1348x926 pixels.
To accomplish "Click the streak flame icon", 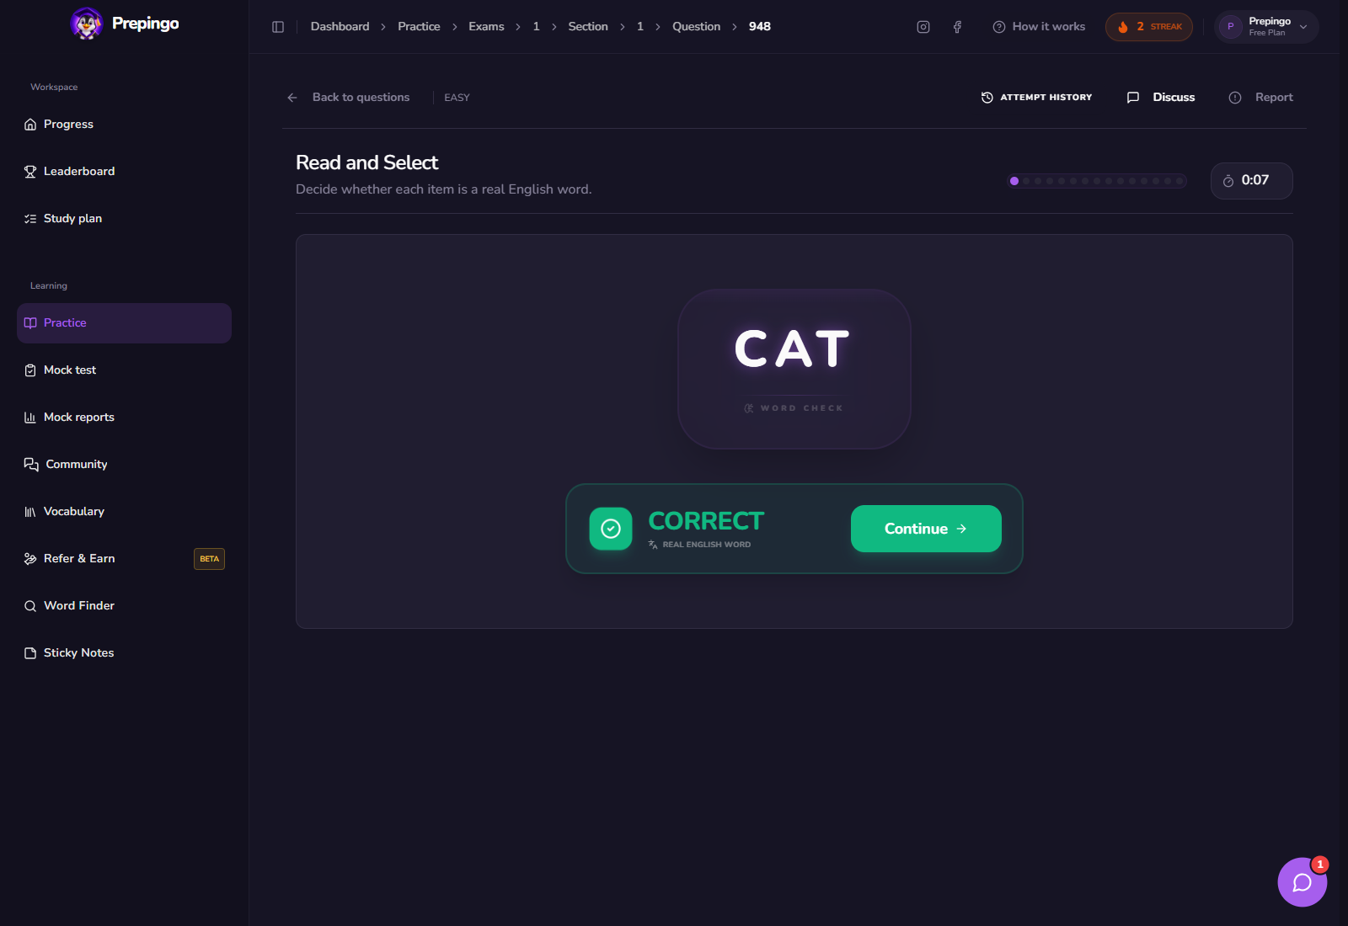I will tap(1122, 27).
